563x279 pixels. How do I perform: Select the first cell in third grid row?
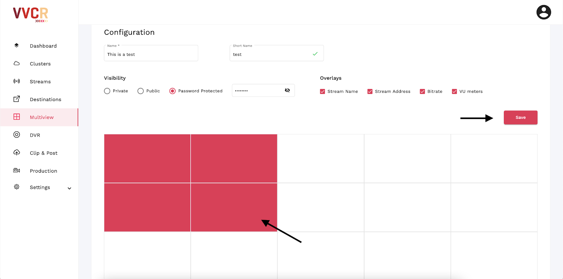tap(147, 255)
